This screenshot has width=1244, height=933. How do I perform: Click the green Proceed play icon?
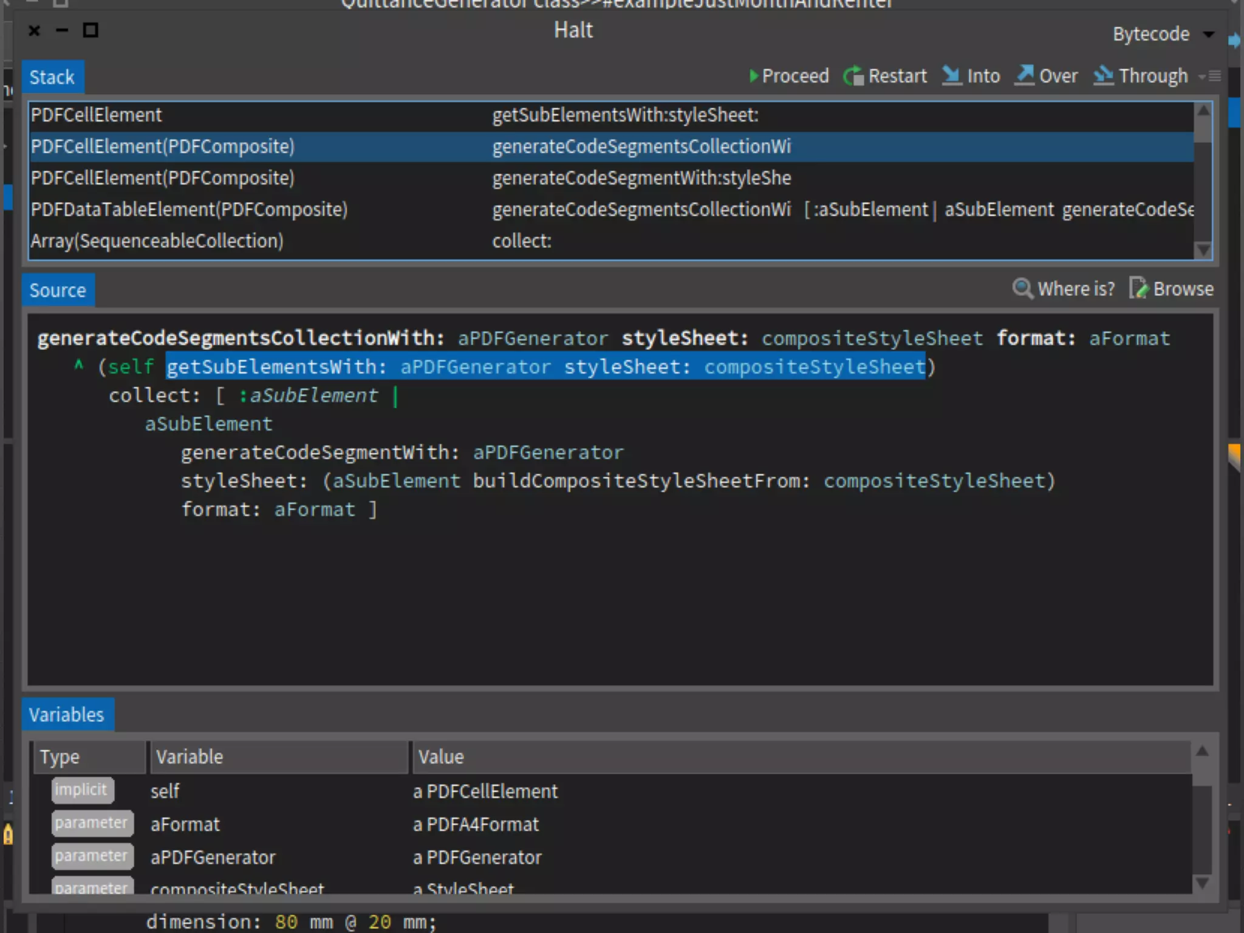pos(754,76)
